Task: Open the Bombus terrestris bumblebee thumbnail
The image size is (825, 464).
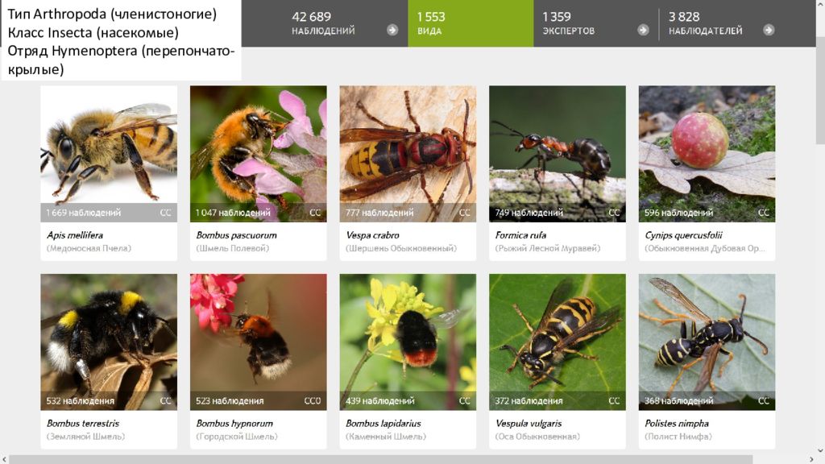Action: click(109, 342)
